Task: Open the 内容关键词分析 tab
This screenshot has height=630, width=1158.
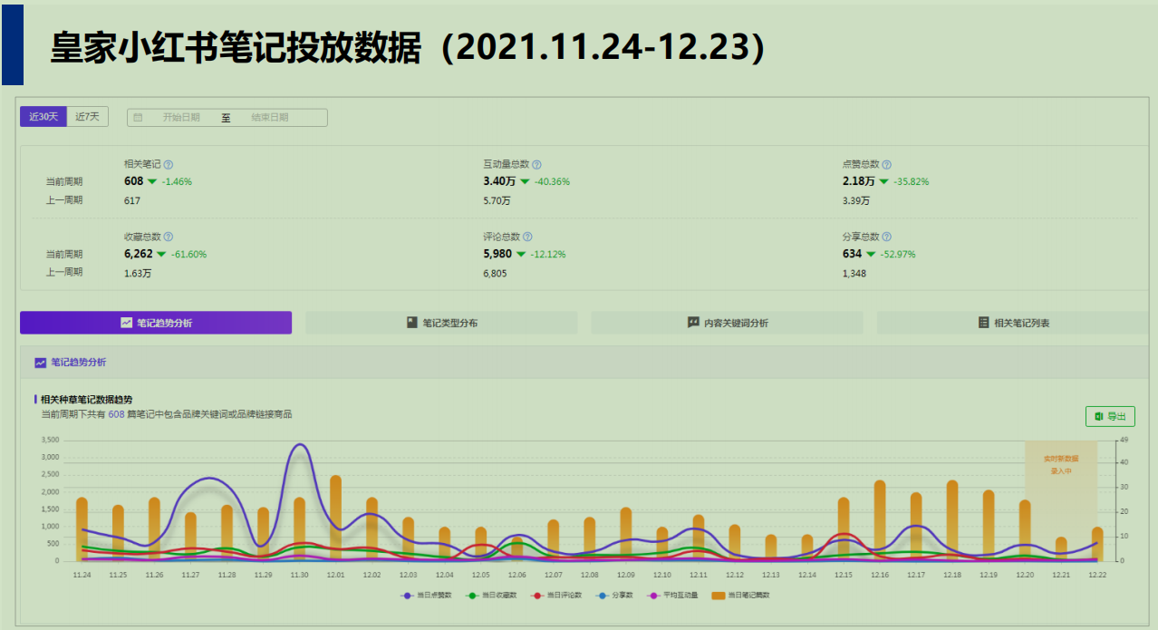Action: 728,323
